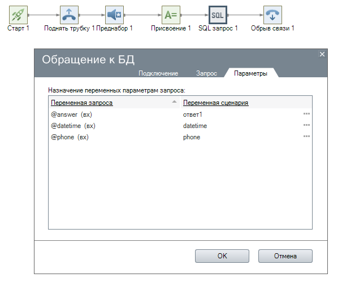Viewport: 342px width, 282px height.
Task: Click the Старт 1 rocket node icon
Action: click(x=19, y=14)
